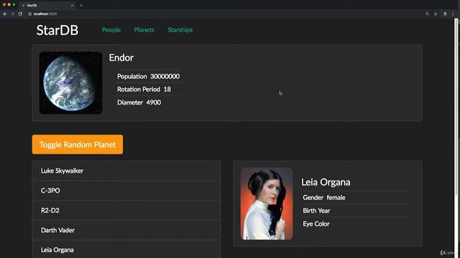
Task: Open the Starships section
Action: coord(180,30)
